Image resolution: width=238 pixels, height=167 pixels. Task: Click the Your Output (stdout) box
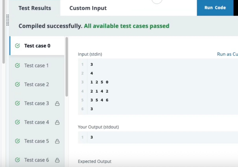click(158, 137)
